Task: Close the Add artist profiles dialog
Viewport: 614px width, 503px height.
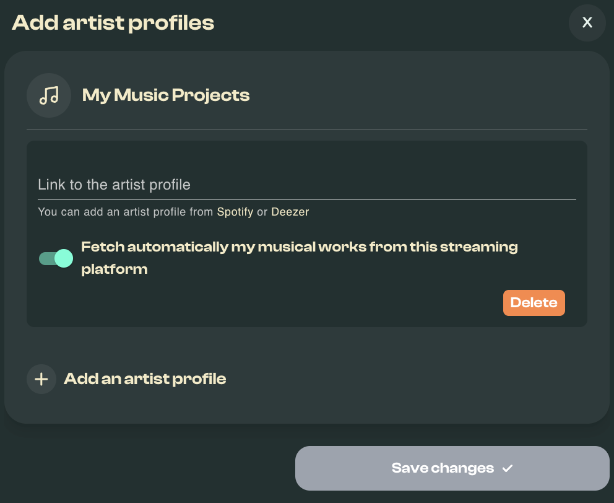Action: point(587,23)
